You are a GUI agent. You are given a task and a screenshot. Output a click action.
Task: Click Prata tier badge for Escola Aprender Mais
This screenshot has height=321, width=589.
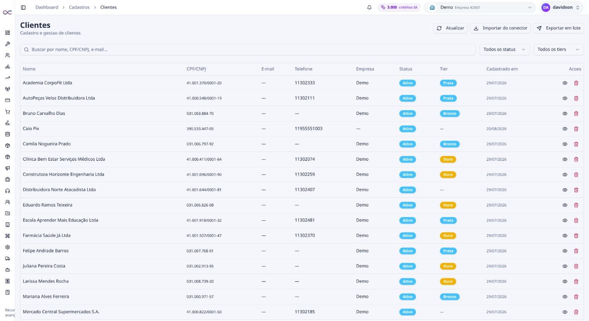448,220
